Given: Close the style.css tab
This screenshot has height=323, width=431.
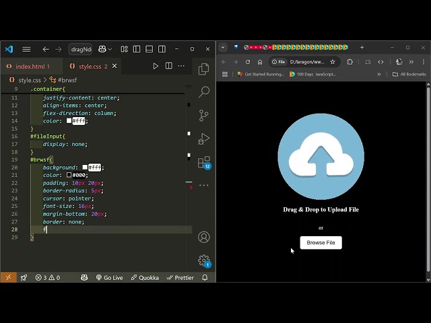Looking at the screenshot, I should tap(114, 66).
